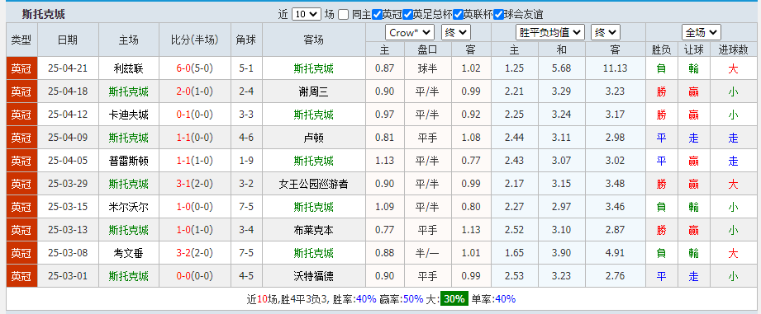
Task: Click odds value 11.13
Action: [616, 68]
